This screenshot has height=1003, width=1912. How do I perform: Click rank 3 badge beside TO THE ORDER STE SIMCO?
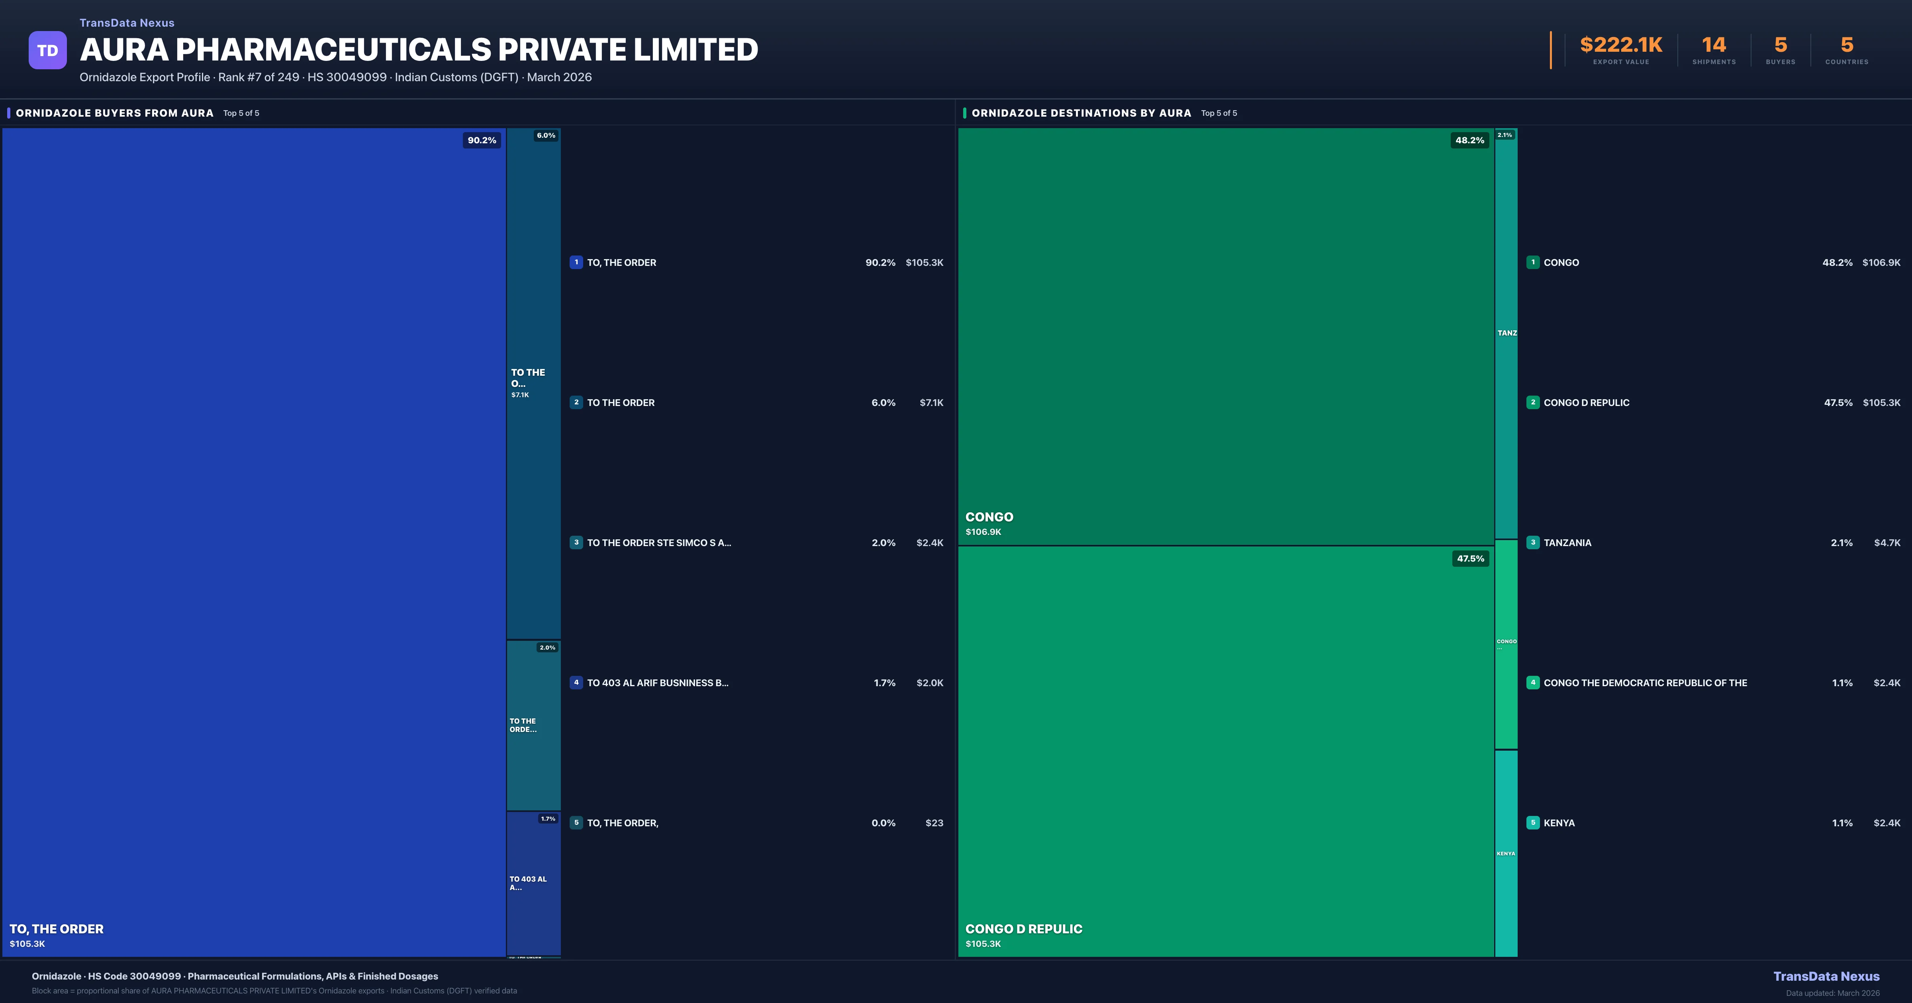[576, 543]
